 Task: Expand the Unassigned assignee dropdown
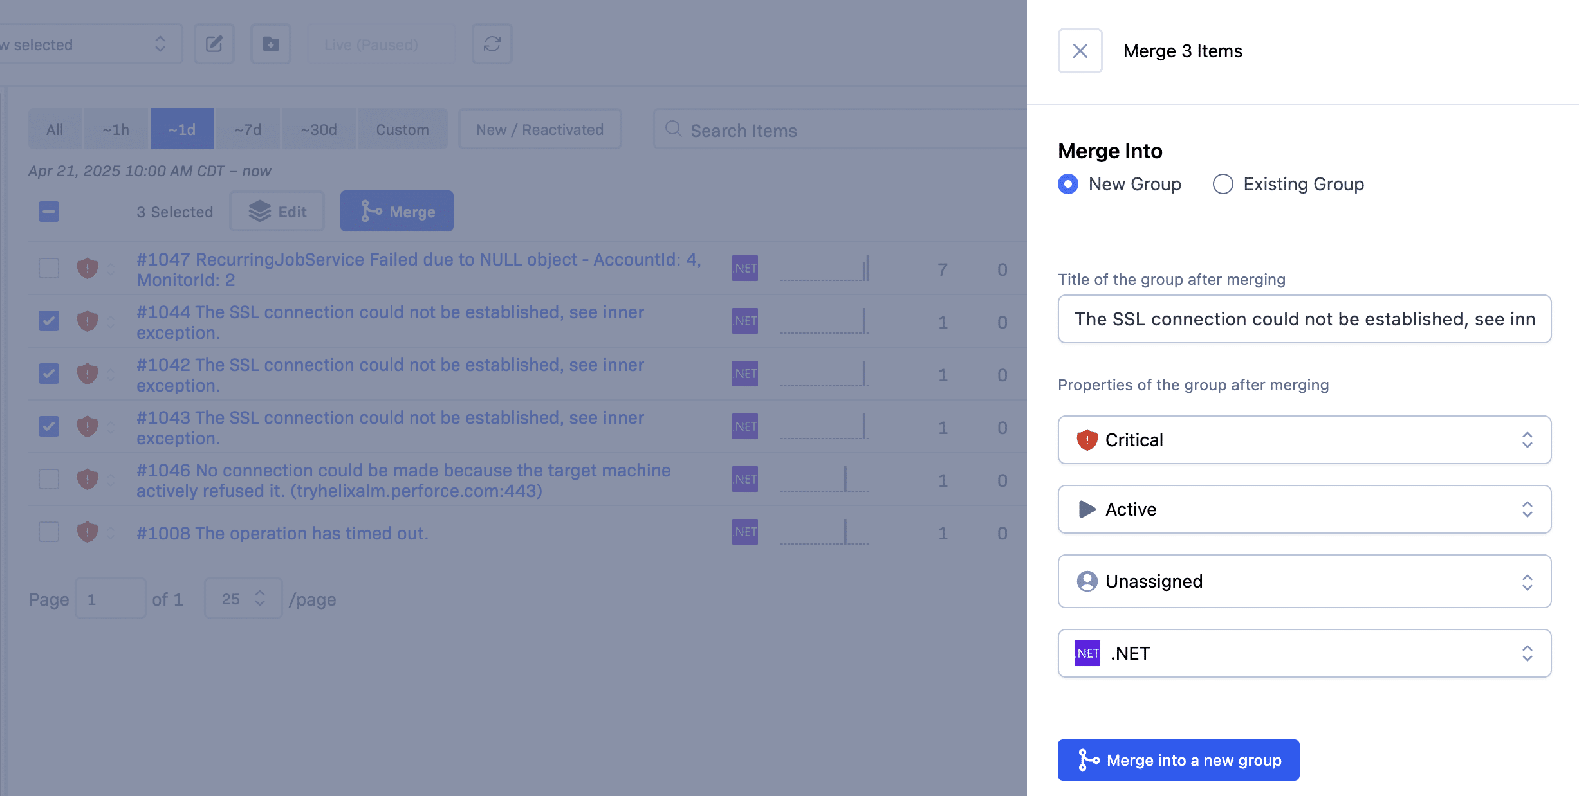[1304, 581]
